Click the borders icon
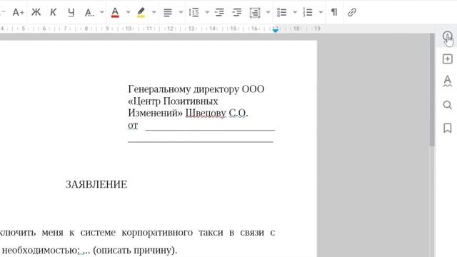 [x=255, y=13]
